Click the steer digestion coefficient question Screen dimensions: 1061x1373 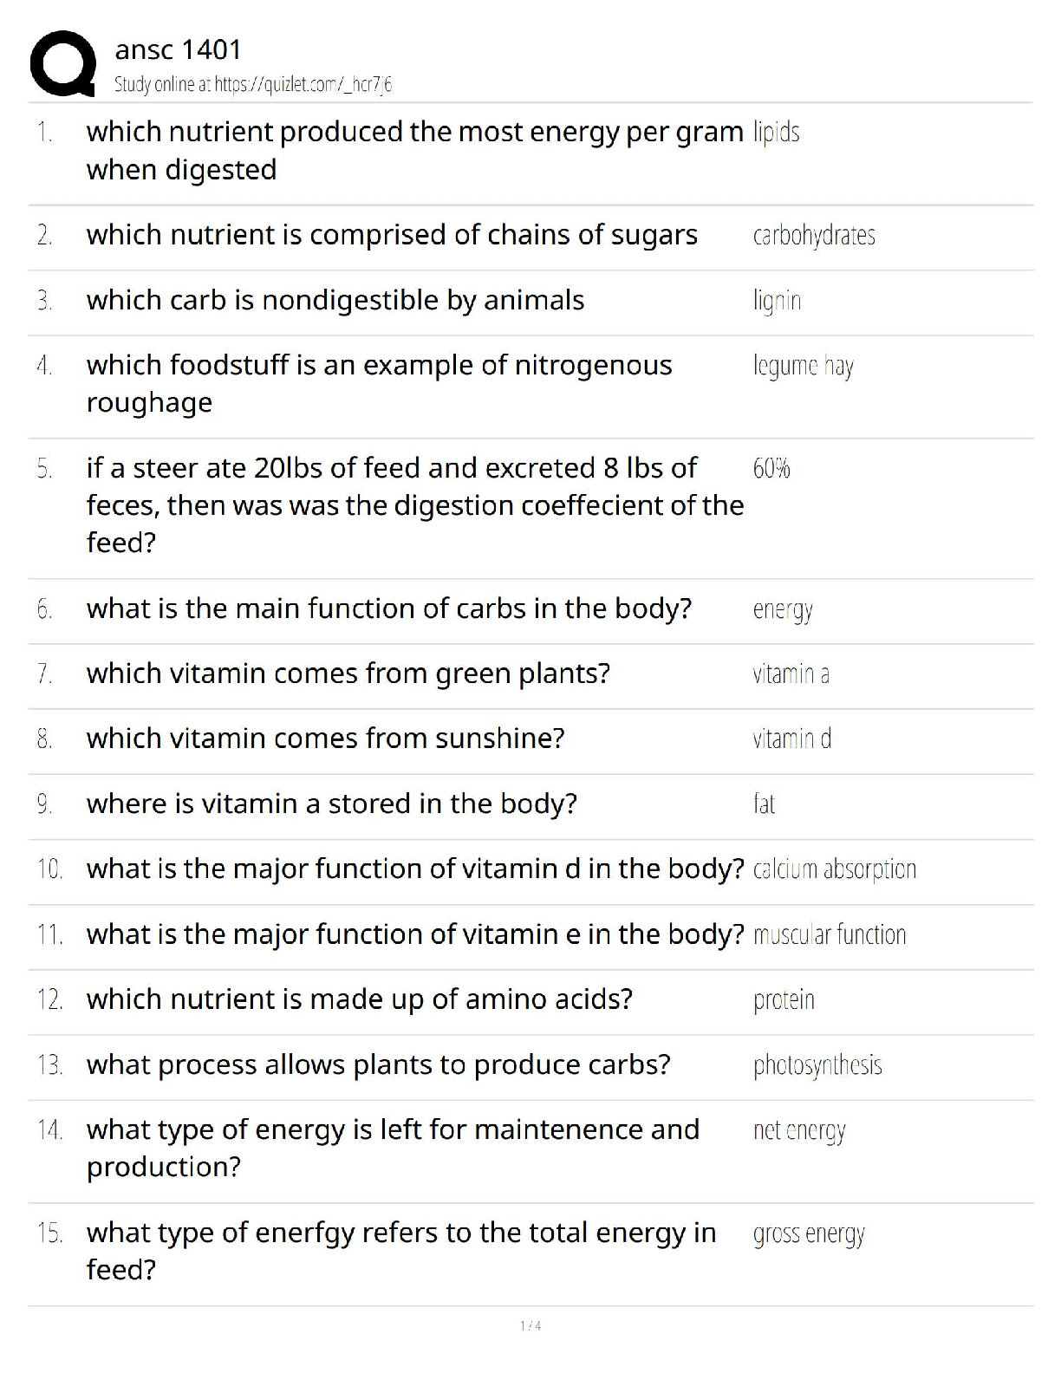(414, 504)
